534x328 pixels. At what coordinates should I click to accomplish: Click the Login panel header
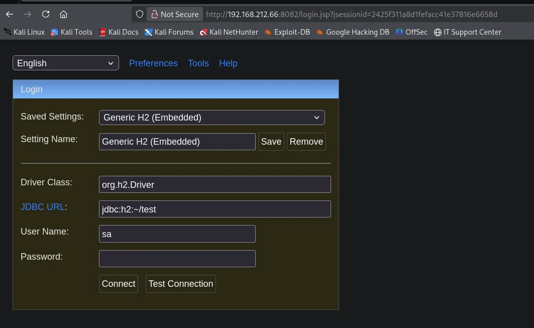pyautogui.click(x=176, y=89)
